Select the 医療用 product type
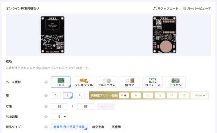217x133 pixels. [x=116, y=127]
